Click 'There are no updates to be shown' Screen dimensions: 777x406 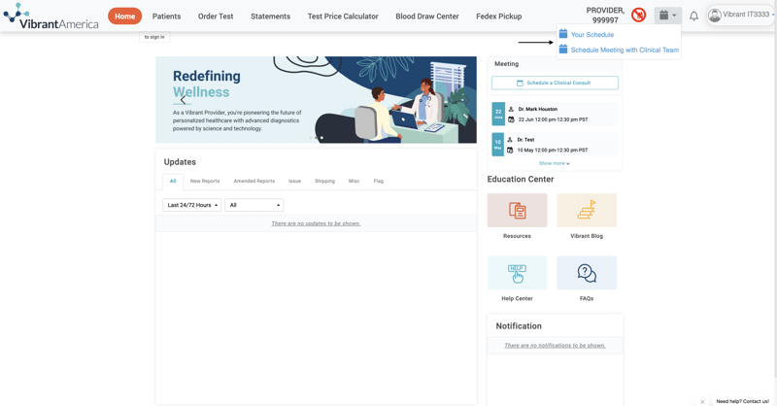(316, 223)
